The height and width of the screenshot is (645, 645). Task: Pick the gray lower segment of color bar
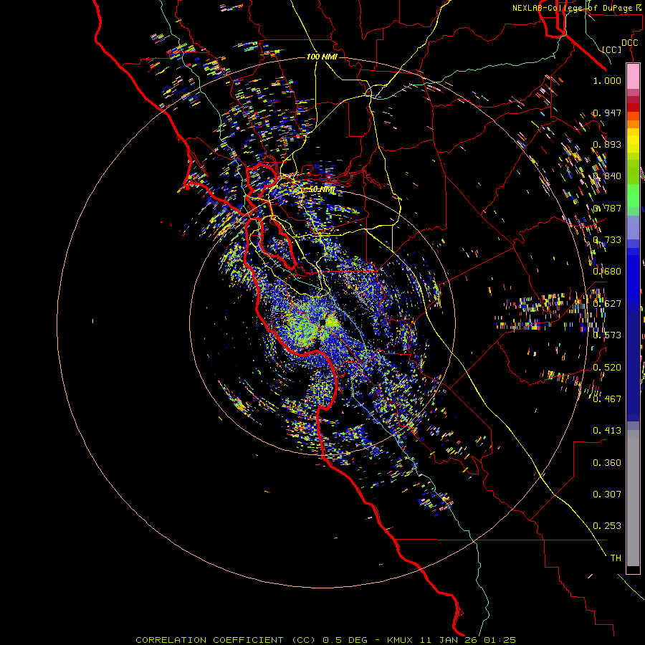point(633,498)
